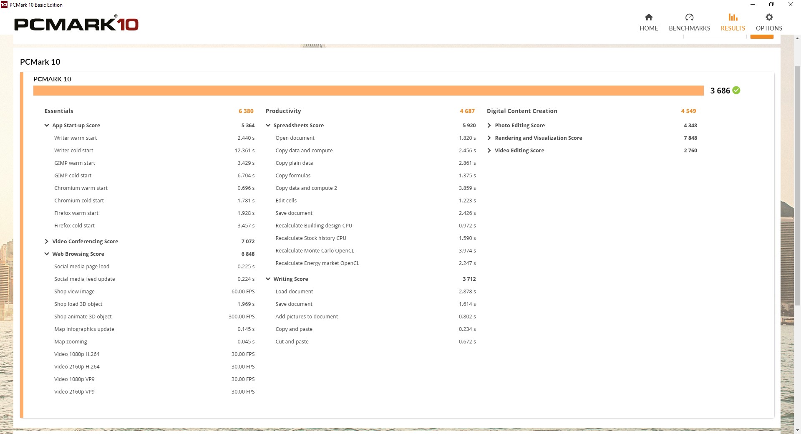This screenshot has width=801, height=434.
Task: Click the Social media page load row
Action: coord(154,266)
